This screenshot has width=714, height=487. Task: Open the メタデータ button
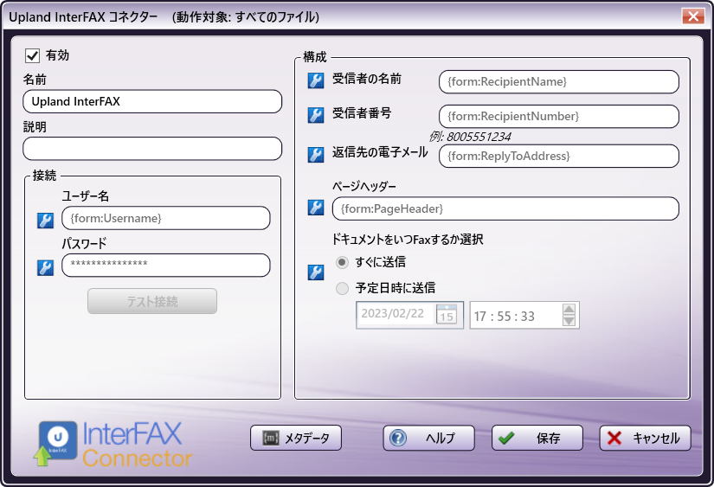[x=296, y=438]
